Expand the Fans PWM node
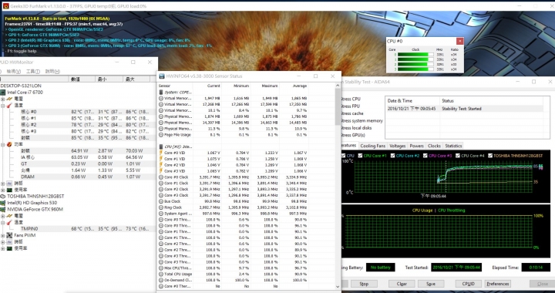 (3, 235)
